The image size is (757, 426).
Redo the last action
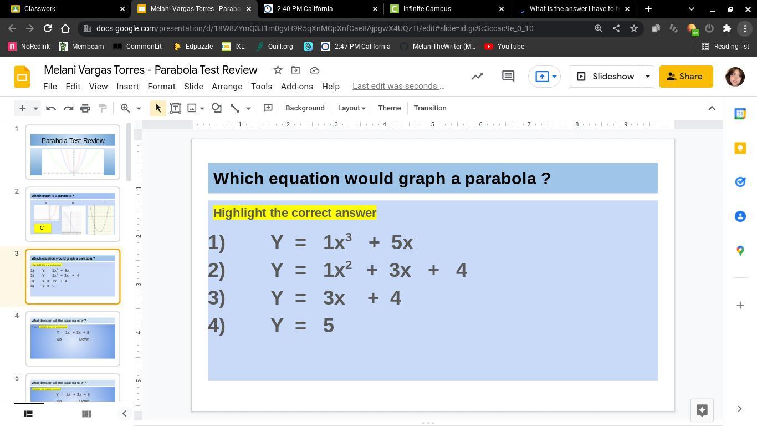pyautogui.click(x=68, y=108)
